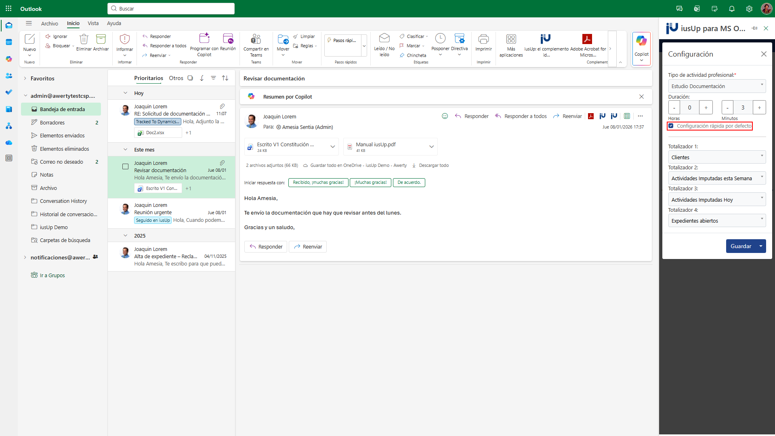Switch to the Otros inbox tab
Image resolution: width=775 pixels, height=436 pixels.
pyautogui.click(x=176, y=78)
